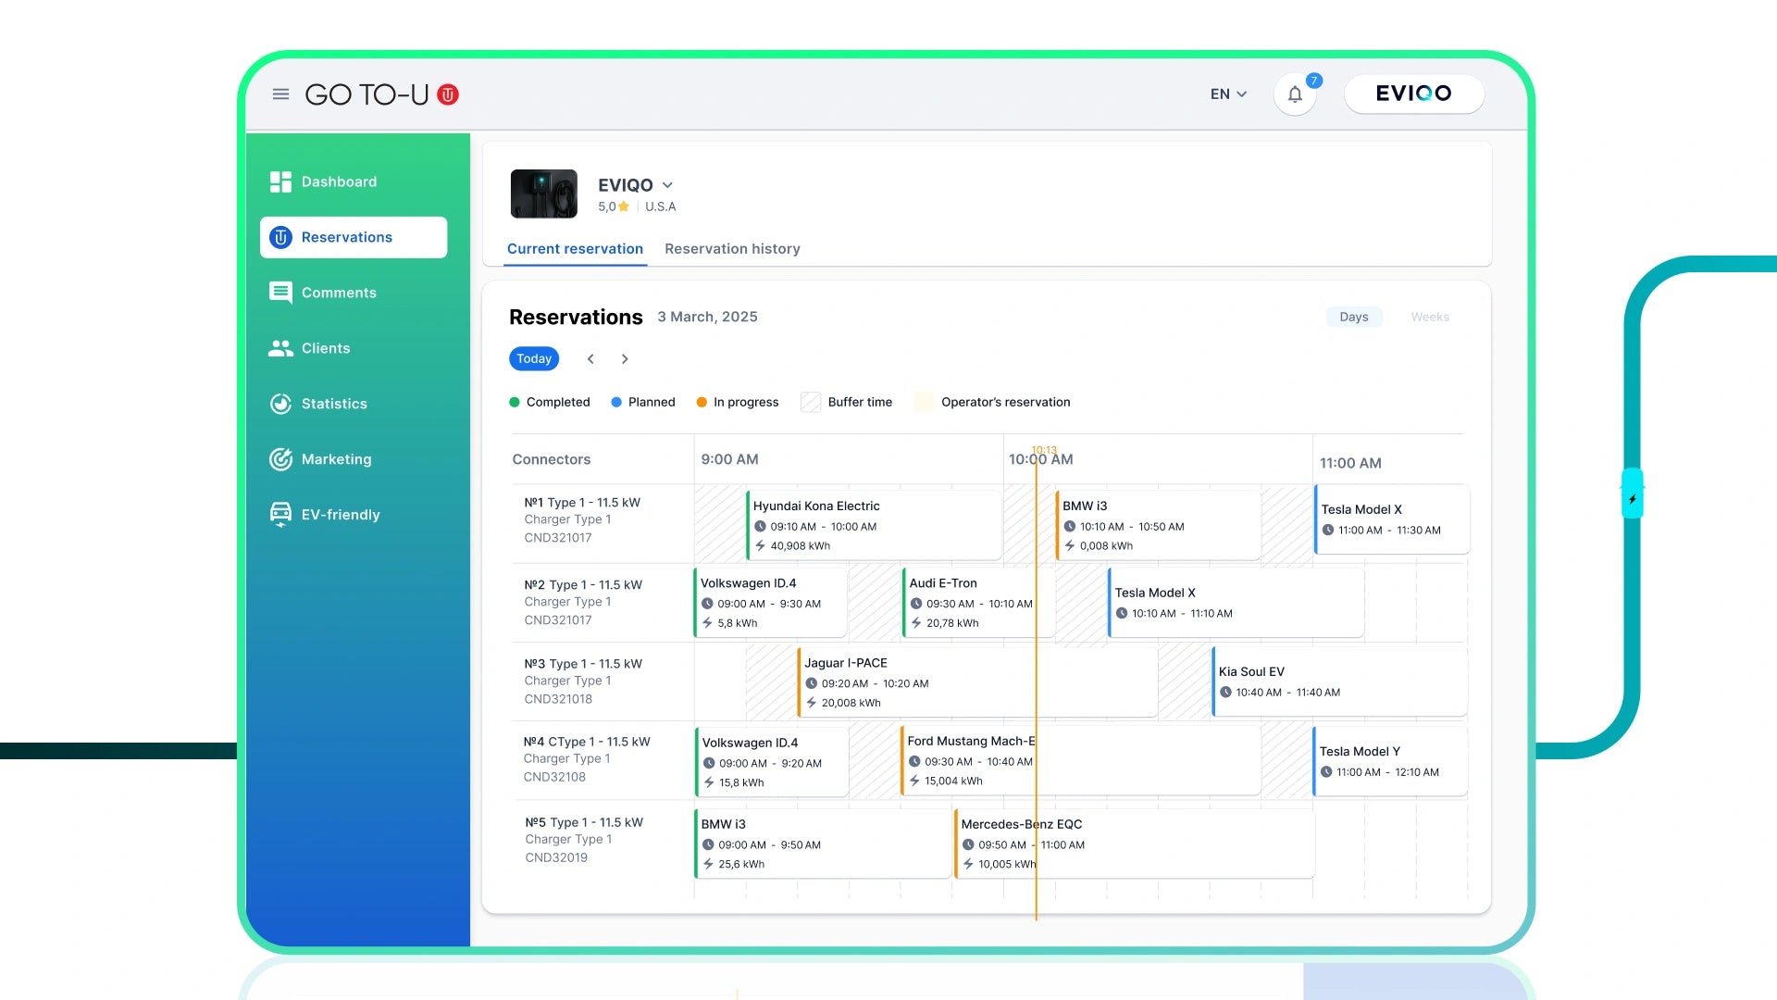The width and height of the screenshot is (1777, 1000).
Task: Switch to Reservation history tab
Action: click(x=732, y=249)
